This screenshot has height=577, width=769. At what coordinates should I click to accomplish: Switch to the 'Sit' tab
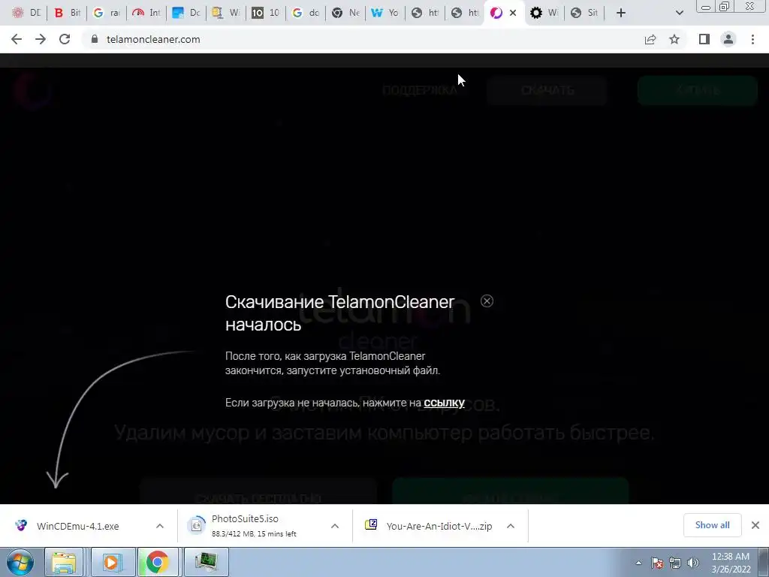tap(584, 13)
